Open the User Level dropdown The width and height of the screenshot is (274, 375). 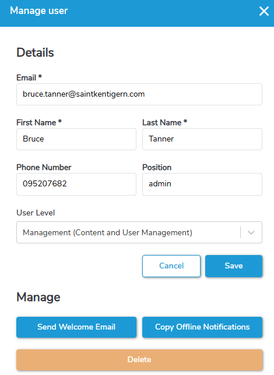[139, 232]
